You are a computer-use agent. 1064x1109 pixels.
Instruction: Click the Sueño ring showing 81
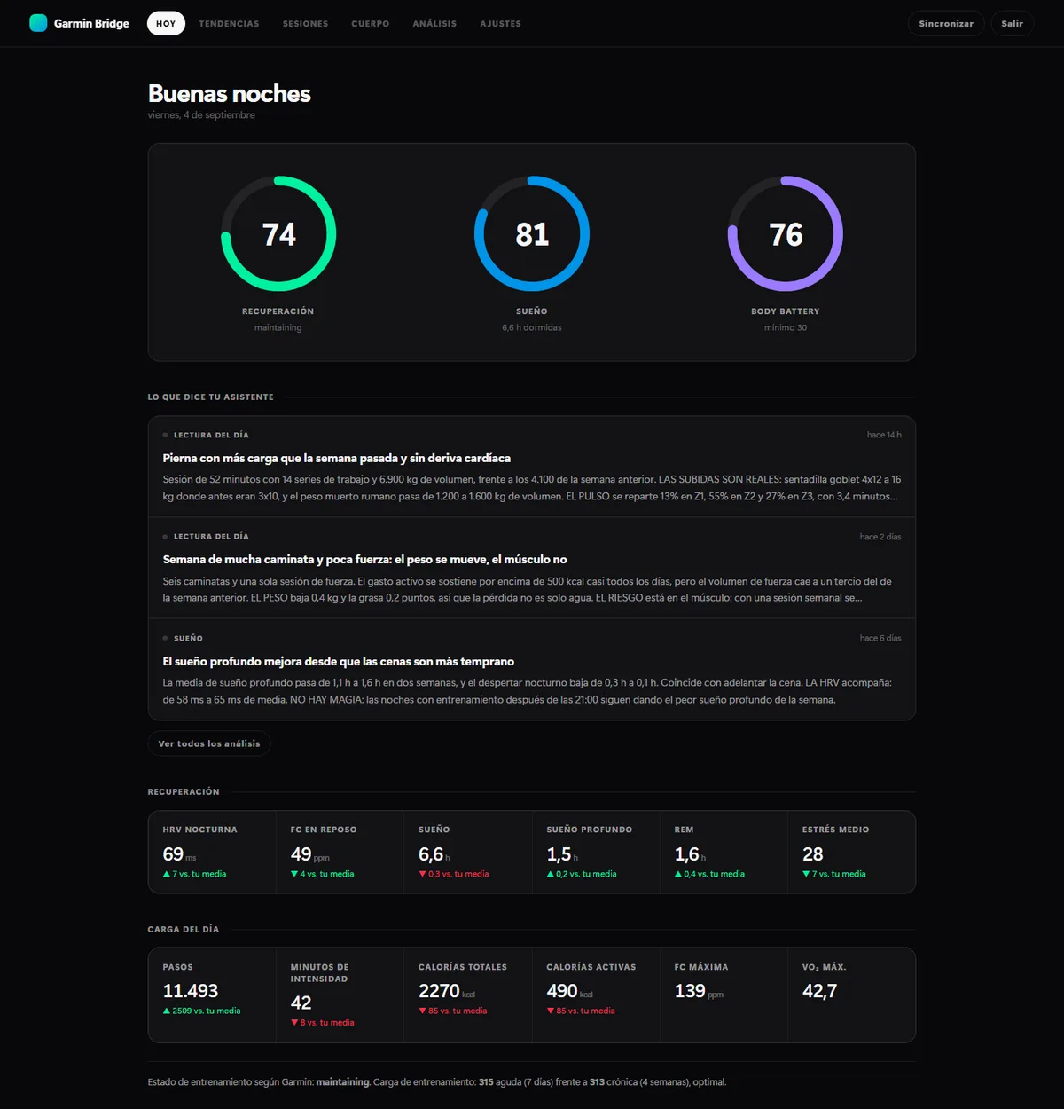click(532, 233)
